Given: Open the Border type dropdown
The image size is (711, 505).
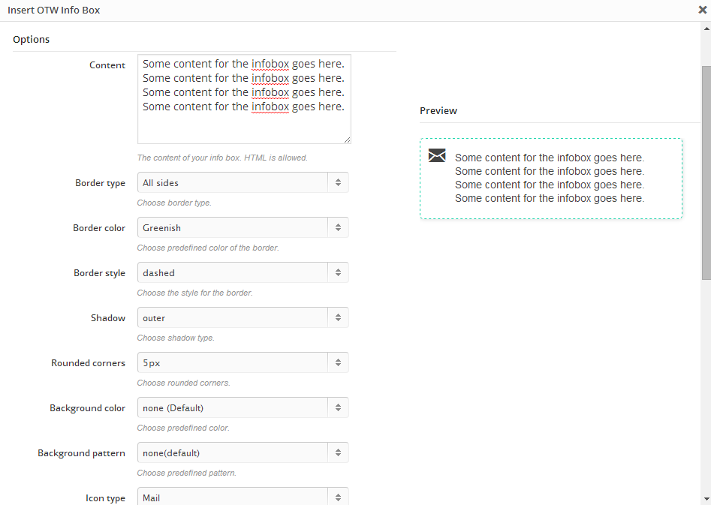Looking at the screenshot, I should click(x=243, y=182).
